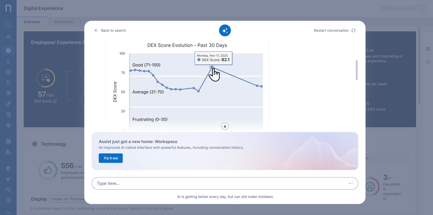Click the Nexthink logo at sidebar top
This screenshot has width=433, height=215.
[8, 8]
